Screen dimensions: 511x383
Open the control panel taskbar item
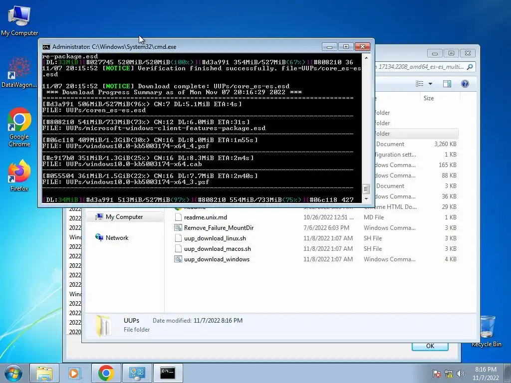coord(137,373)
